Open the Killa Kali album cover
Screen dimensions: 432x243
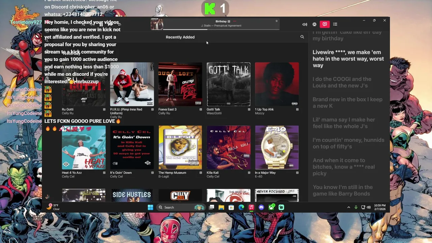point(228,147)
